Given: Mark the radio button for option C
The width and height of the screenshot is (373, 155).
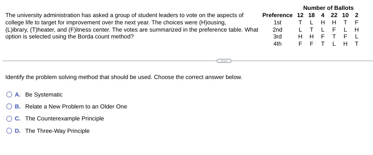Looking at the screenshot, I should pos(9,119).
